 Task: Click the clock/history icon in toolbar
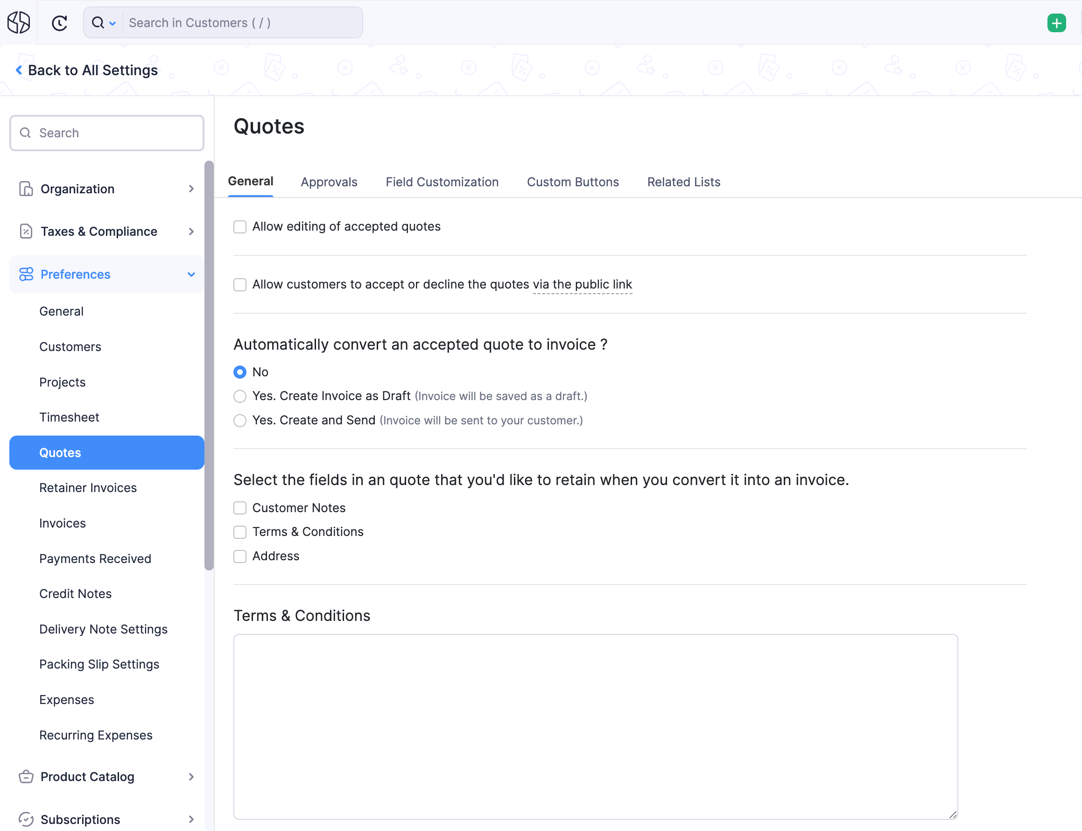click(59, 23)
